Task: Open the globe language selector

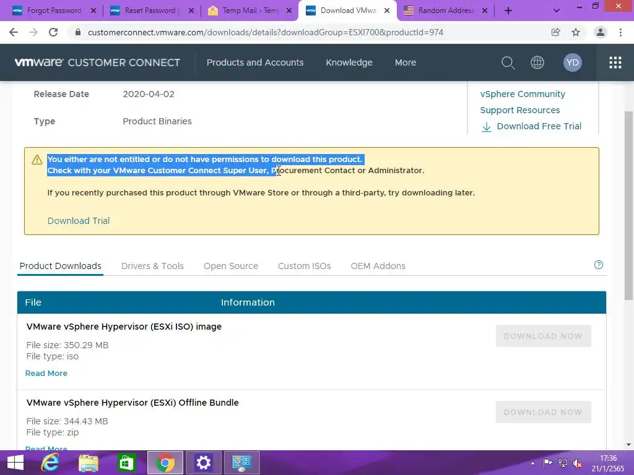Action: [537, 62]
